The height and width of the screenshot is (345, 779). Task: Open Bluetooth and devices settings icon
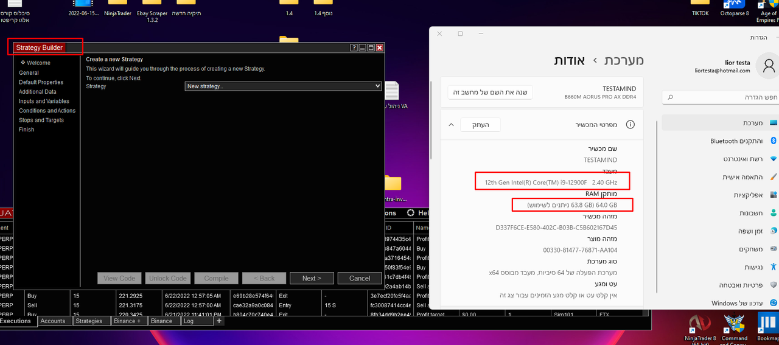pos(774,141)
